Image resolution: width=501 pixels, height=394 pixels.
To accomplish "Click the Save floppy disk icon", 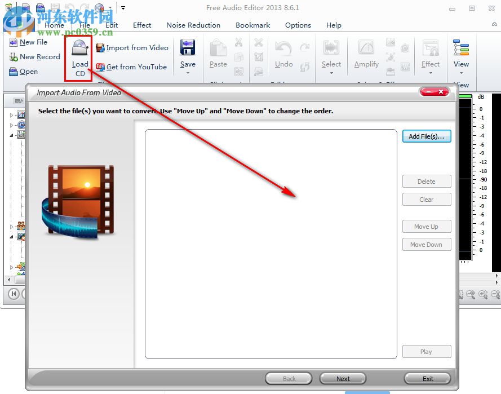I will click(188, 47).
